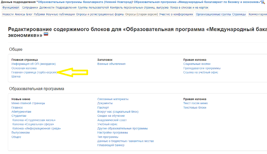Open Сотрудники section
Image resolution: width=267 pixels, height=154 pixels.
point(30,8)
